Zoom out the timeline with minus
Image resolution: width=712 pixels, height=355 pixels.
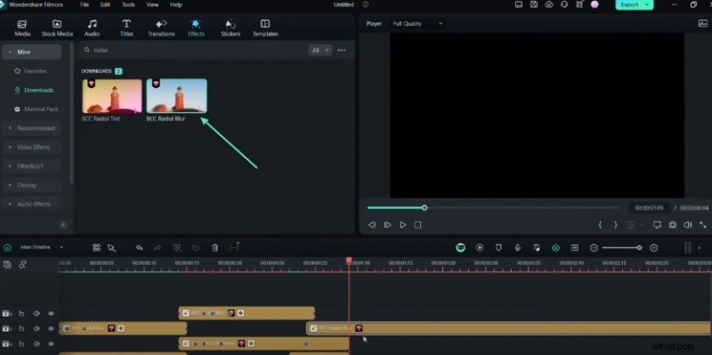594,248
